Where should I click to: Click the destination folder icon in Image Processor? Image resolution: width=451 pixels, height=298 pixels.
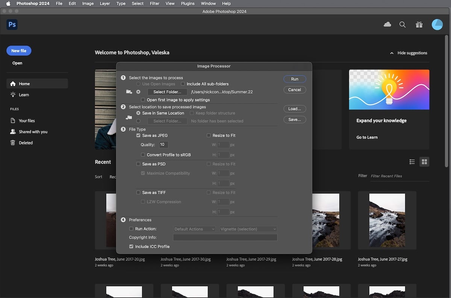(x=129, y=117)
